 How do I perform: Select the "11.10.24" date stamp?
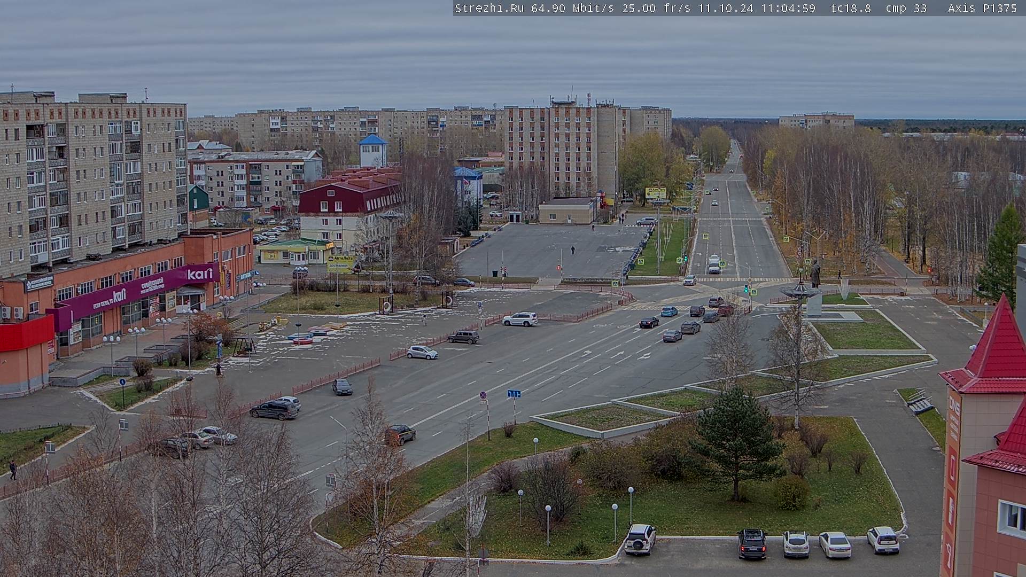click(725, 8)
